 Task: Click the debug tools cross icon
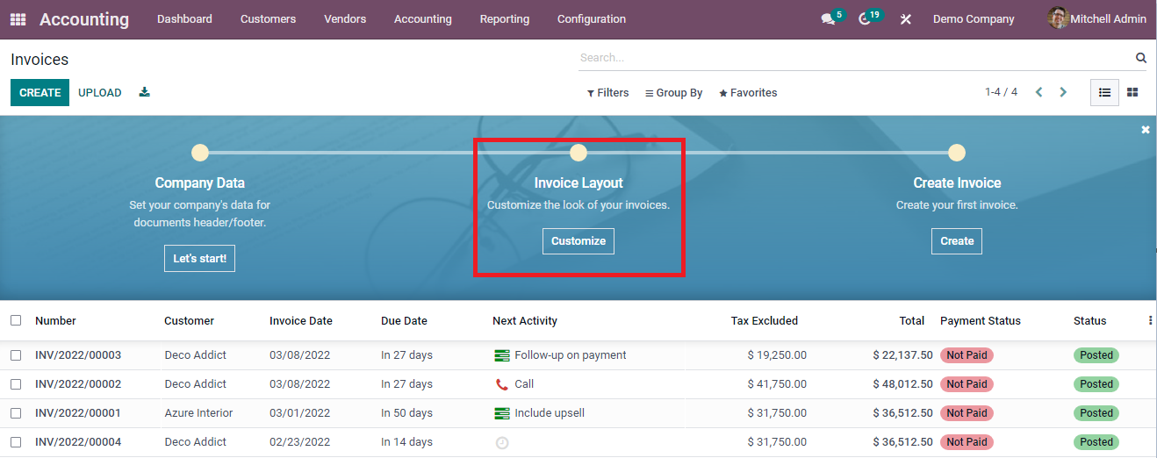(x=906, y=19)
